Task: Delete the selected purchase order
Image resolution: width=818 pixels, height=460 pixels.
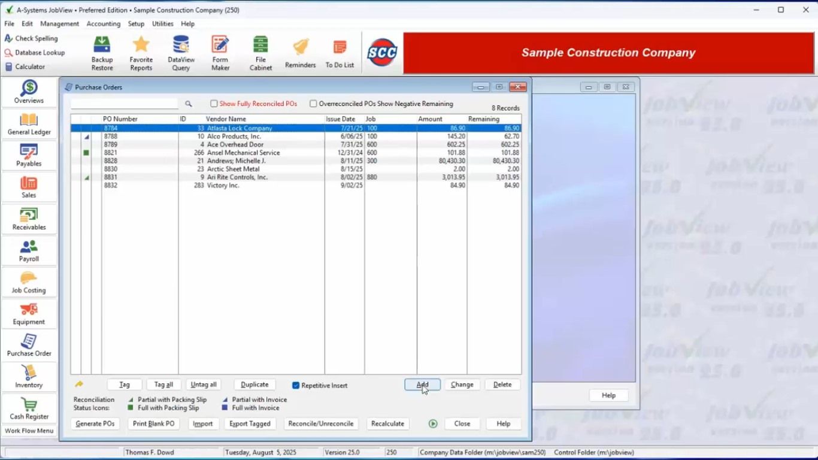Action: point(502,385)
